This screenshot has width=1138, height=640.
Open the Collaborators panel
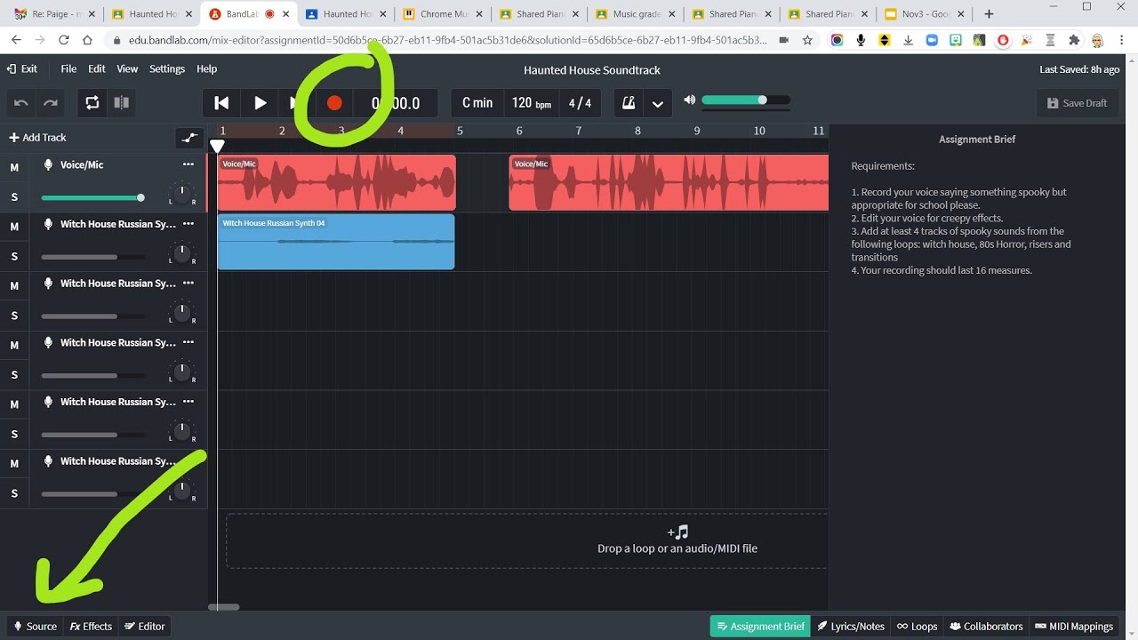(x=986, y=627)
